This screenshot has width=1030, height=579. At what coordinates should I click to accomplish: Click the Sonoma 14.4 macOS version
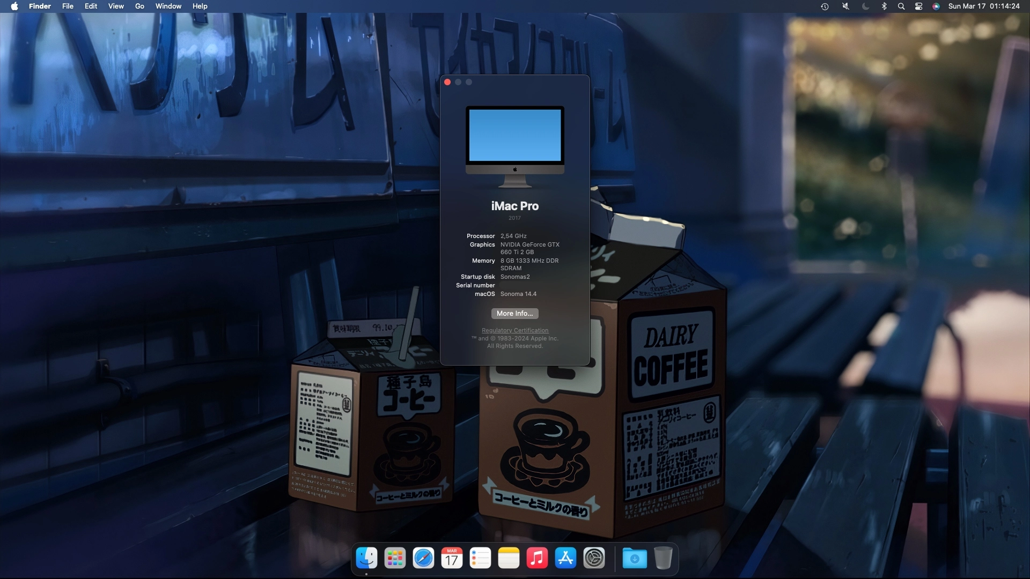click(518, 294)
